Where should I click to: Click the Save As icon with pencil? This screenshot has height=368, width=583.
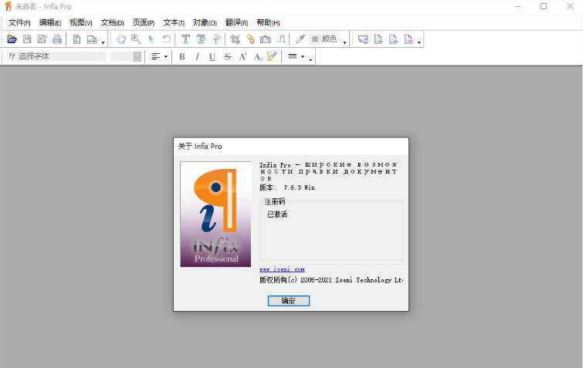click(x=42, y=39)
